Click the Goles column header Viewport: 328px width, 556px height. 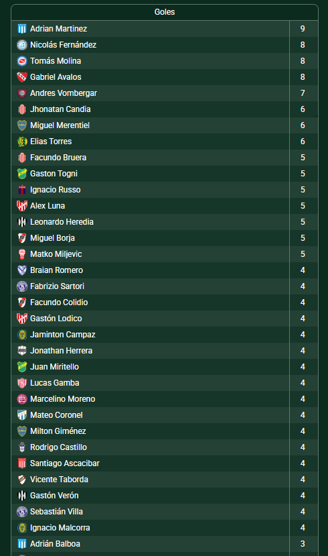coord(165,12)
